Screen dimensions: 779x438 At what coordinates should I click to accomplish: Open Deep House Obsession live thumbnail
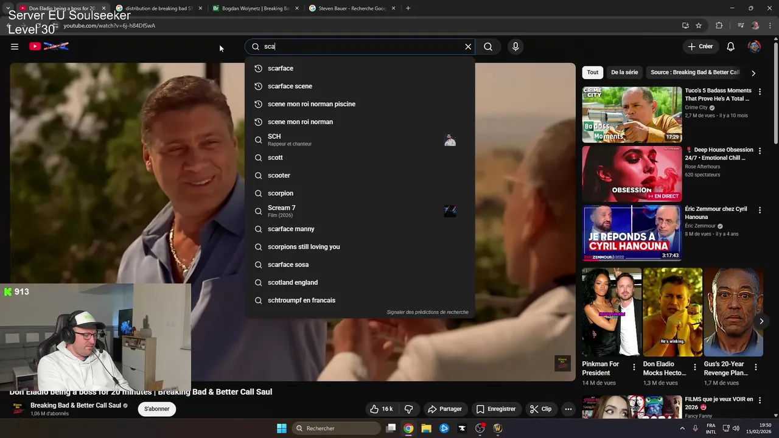632,173
